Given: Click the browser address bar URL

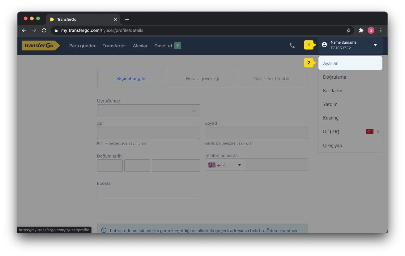Looking at the screenshot, I should pos(102,30).
